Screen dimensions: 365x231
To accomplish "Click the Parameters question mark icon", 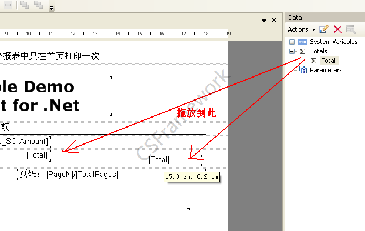I will click(x=303, y=69).
